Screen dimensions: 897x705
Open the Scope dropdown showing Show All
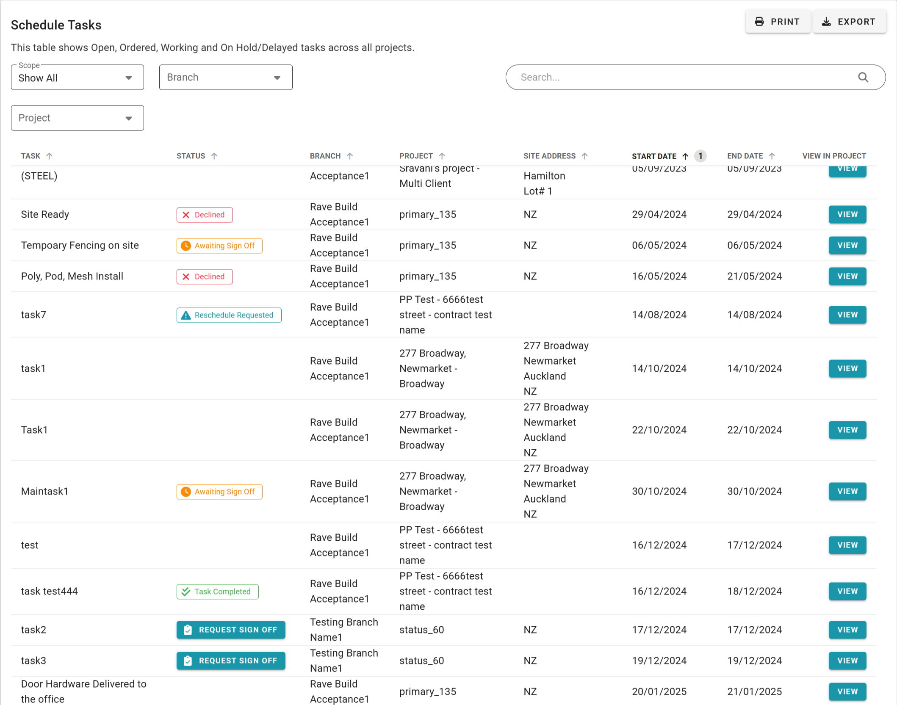tap(78, 77)
